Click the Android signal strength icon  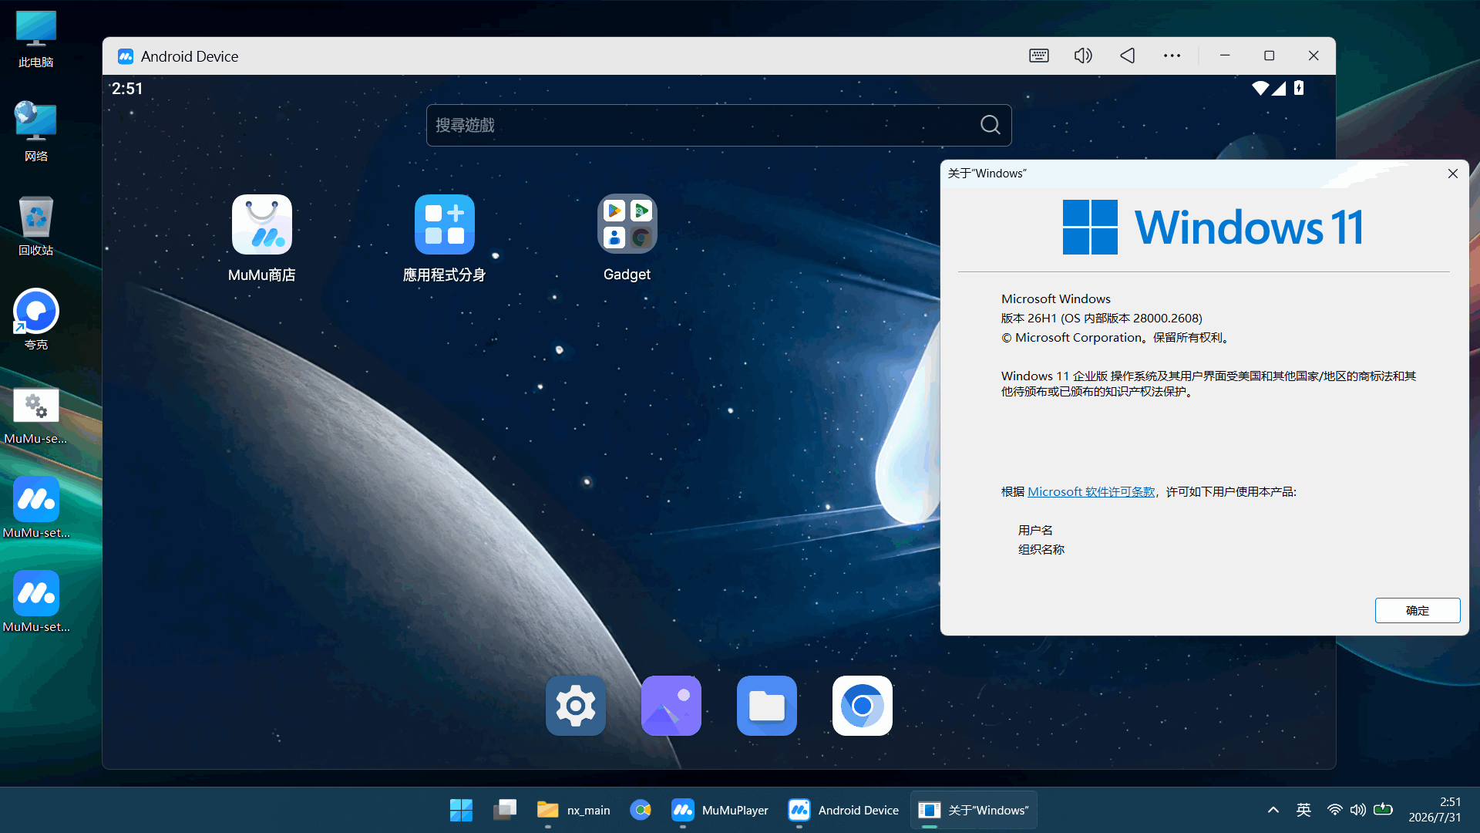[1279, 88]
